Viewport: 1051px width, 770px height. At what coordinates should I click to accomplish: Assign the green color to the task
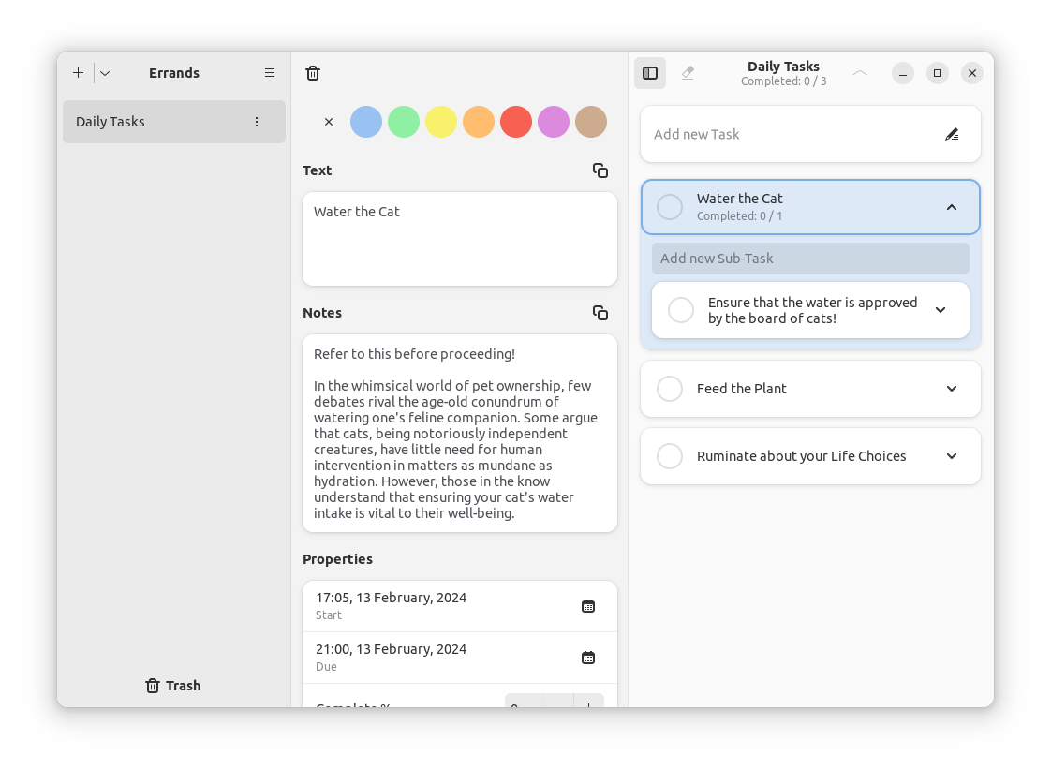tap(404, 122)
